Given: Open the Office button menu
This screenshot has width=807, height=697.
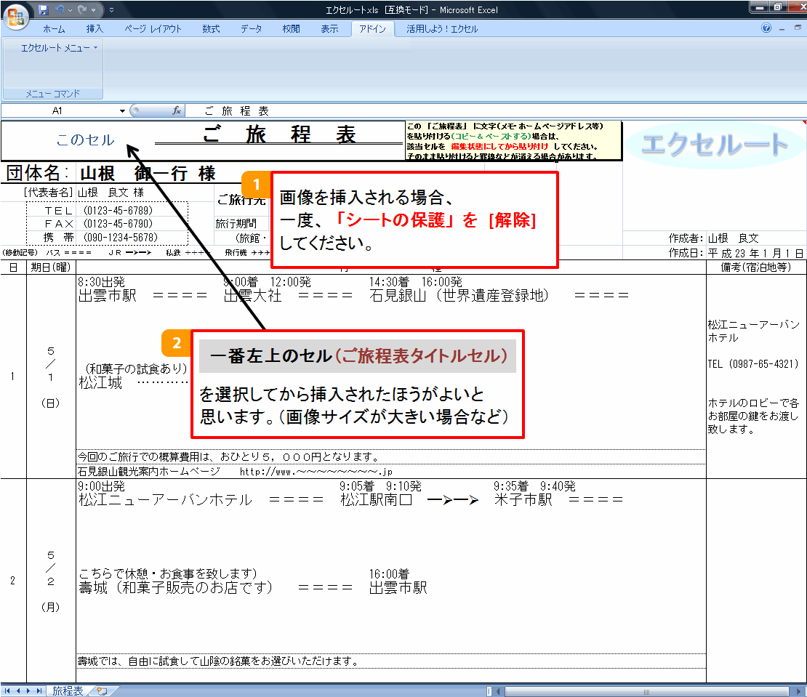Looking at the screenshot, I should pyautogui.click(x=15, y=17).
